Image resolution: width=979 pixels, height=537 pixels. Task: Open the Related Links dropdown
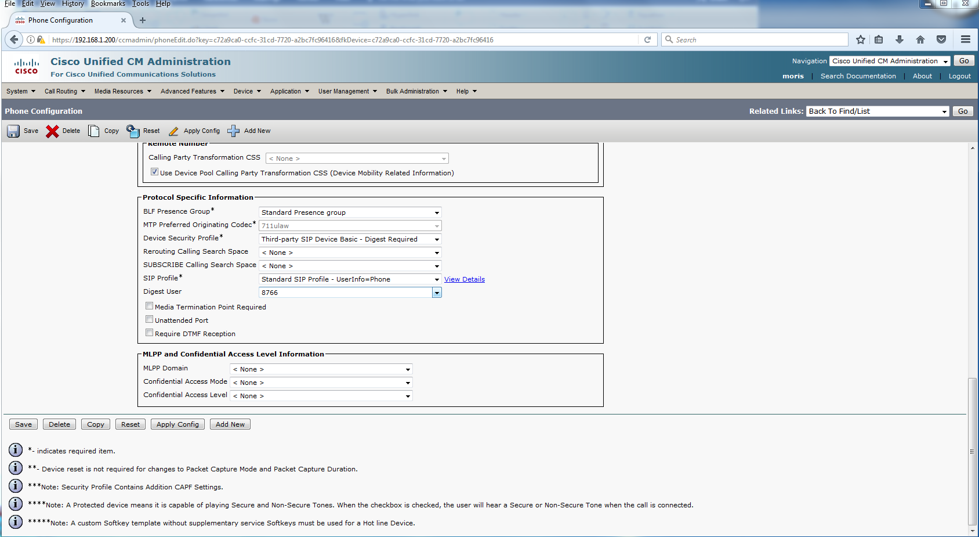click(x=878, y=111)
